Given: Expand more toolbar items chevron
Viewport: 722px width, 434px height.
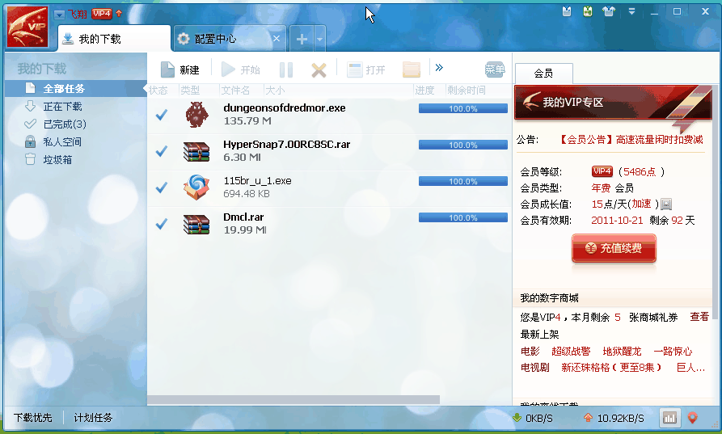Looking at the screenshot, I should coord(439,68).
